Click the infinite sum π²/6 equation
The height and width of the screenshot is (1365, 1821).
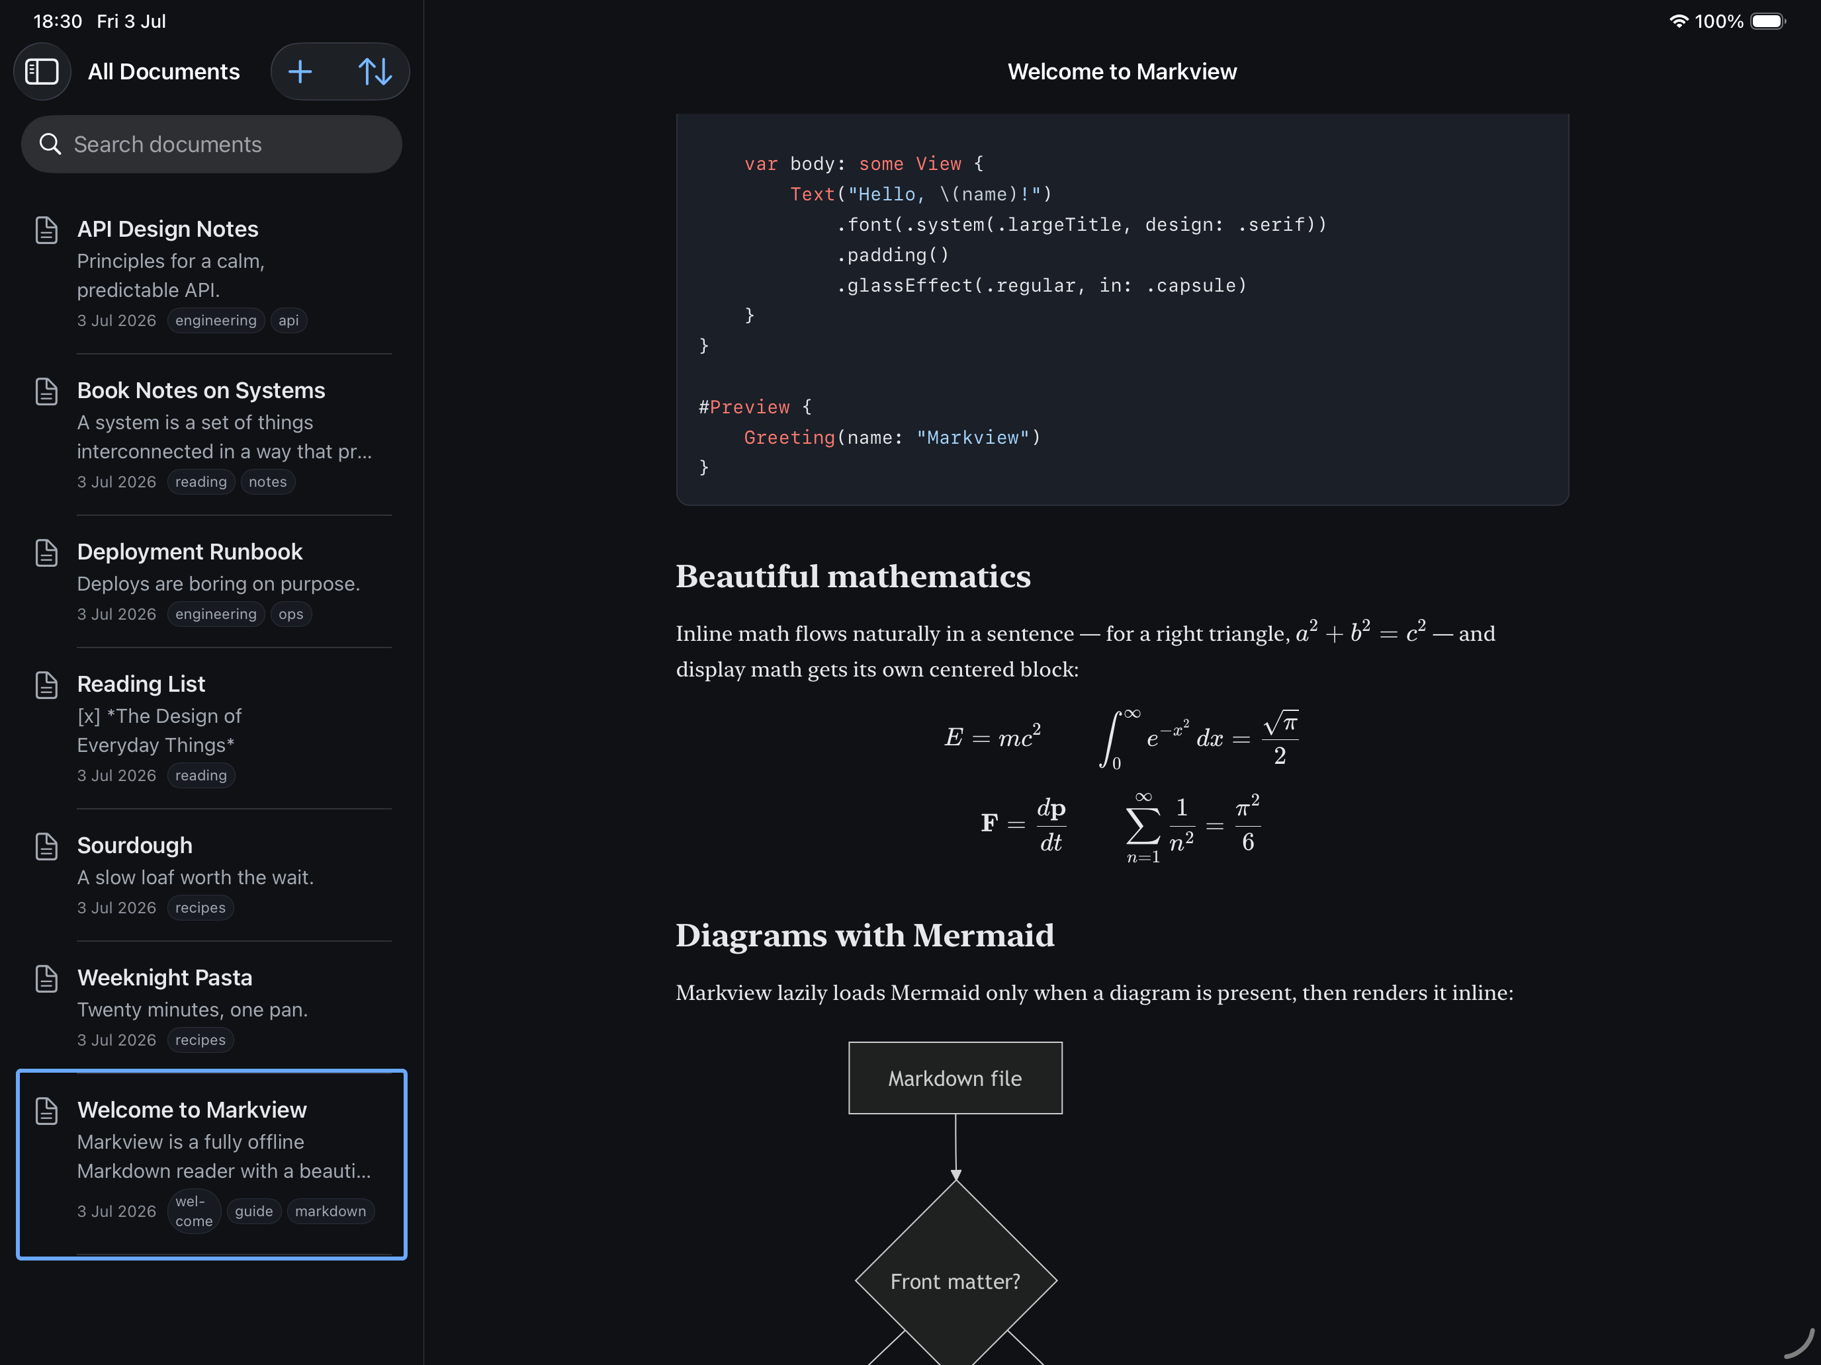1193,827
